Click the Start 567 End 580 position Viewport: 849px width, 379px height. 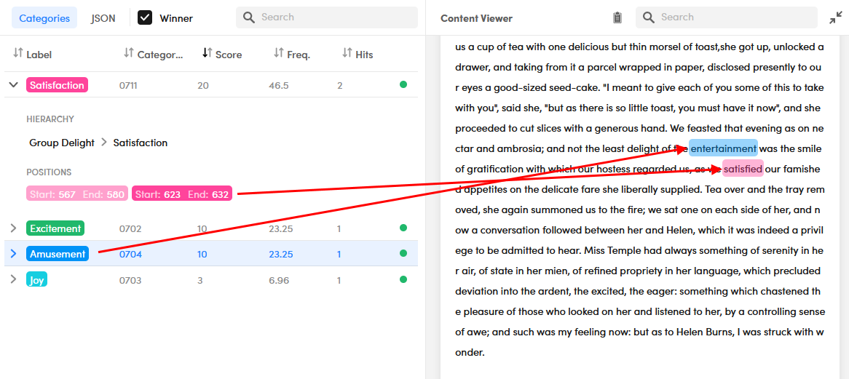pos(77,194)
